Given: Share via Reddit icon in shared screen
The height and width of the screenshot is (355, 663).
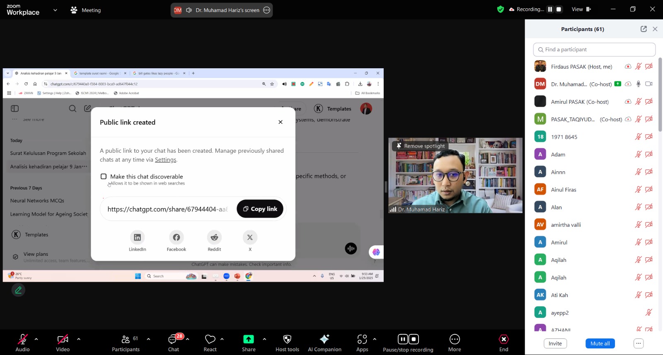Looking at the screenshot, I should point(214,237).
